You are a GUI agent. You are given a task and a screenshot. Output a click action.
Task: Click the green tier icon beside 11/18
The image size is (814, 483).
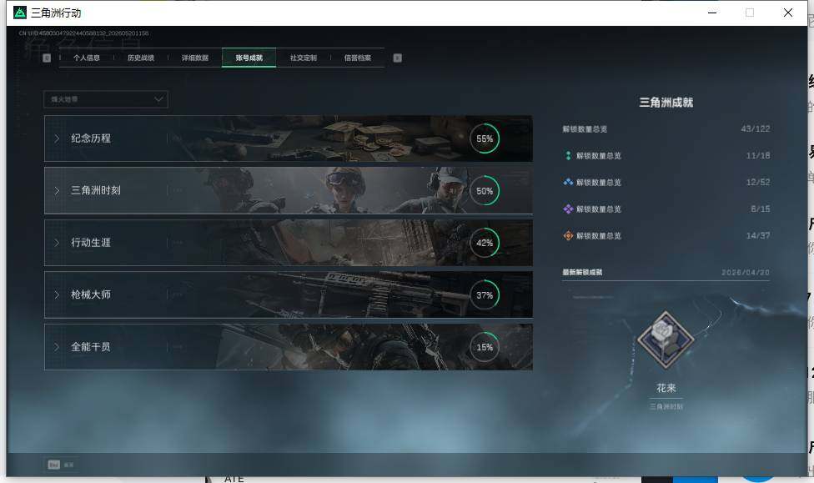click(568, 155)
